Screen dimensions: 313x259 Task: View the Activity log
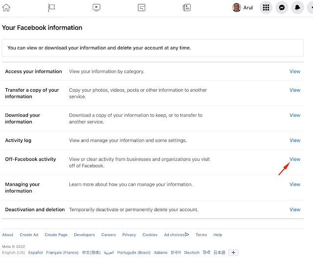pyautogui.click(x=295, y=140)
